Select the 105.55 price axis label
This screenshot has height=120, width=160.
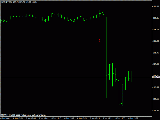156,99
